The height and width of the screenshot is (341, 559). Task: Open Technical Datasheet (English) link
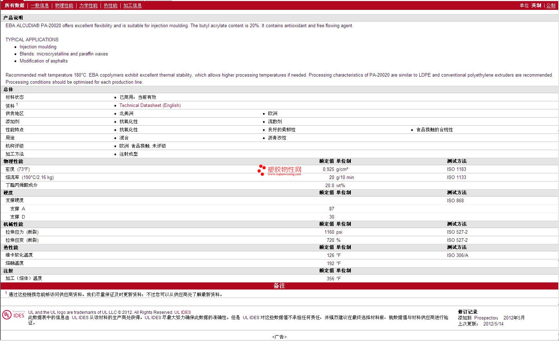[150, 105]
